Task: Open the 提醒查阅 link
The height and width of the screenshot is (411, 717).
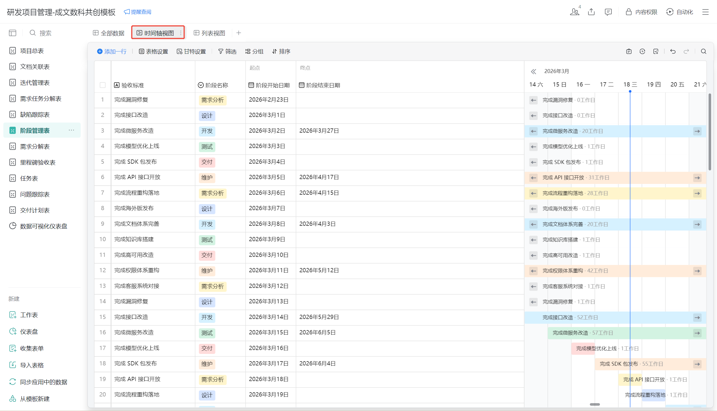Action: point(138,12)
